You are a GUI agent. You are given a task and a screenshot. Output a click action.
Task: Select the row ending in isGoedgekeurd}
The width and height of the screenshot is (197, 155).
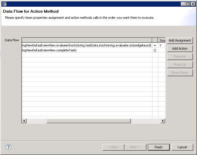coord(94,45)
